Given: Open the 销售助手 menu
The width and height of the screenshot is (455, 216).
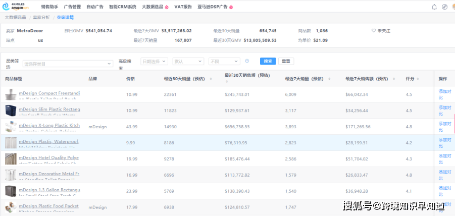Looking at the screenshot, I should coord(49,7).
